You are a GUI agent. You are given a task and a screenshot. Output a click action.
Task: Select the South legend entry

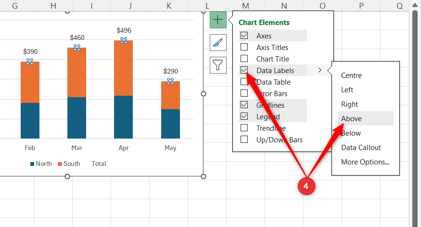click(69, 164)
